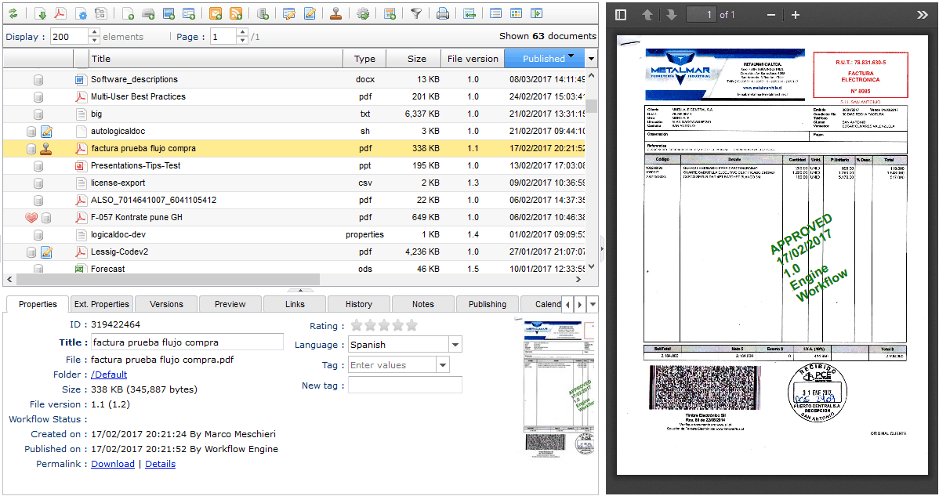Click the gear workflow toolbar icon
The height and width of the screenshot is (496, 939).
[363, 13]
